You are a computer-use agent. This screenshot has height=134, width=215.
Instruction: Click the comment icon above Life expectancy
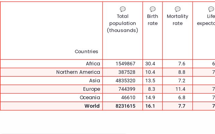tap(211, 9)
